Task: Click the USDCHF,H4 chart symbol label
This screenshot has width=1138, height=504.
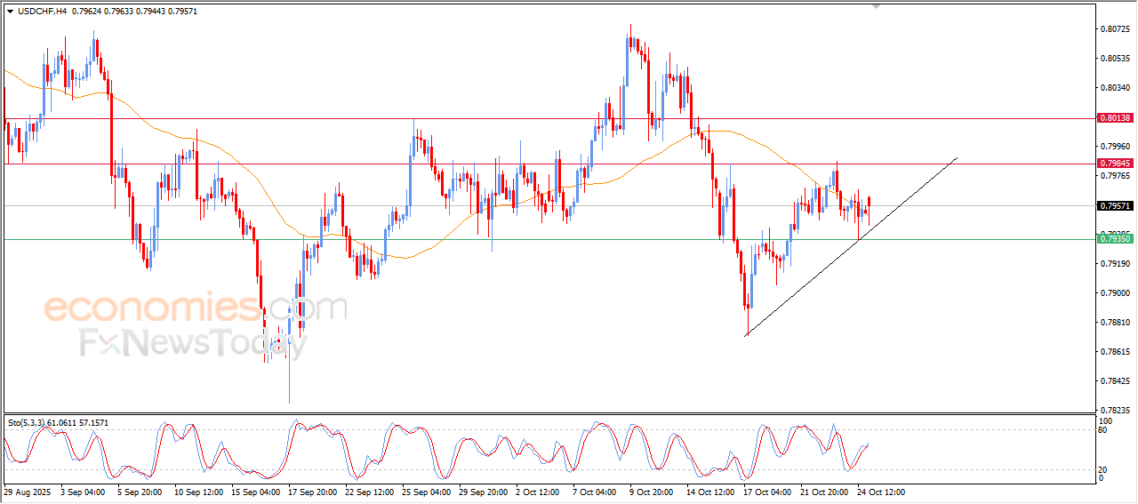Action: coord(41,12)
